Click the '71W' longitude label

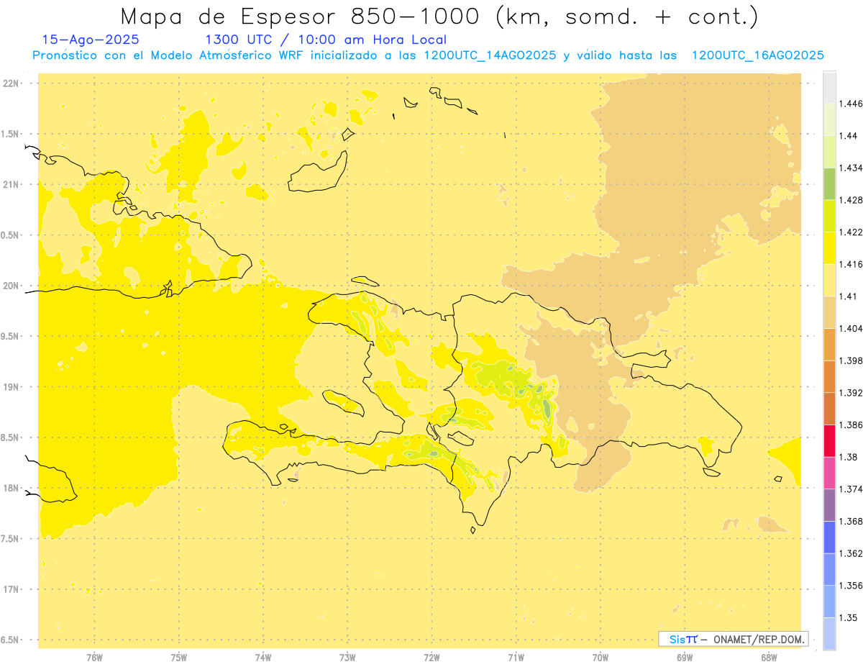point(516,657)
